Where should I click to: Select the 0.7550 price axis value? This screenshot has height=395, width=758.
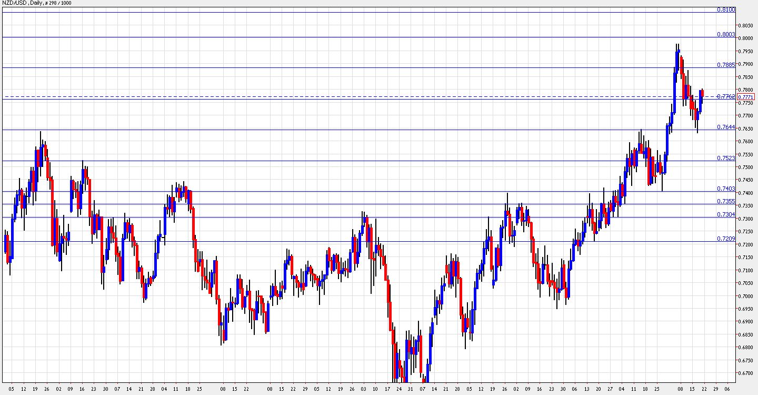745,154
